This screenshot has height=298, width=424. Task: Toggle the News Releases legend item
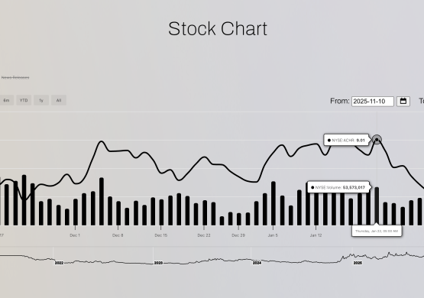pyautogui.click(x=15, y=78)
